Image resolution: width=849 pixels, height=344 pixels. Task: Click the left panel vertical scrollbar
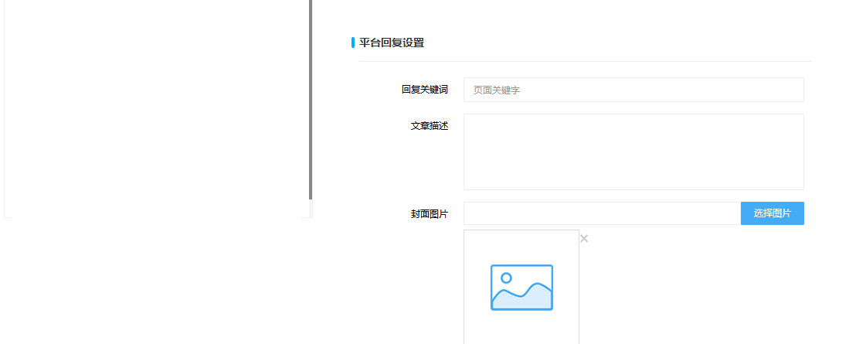click(x=311, y=100)
